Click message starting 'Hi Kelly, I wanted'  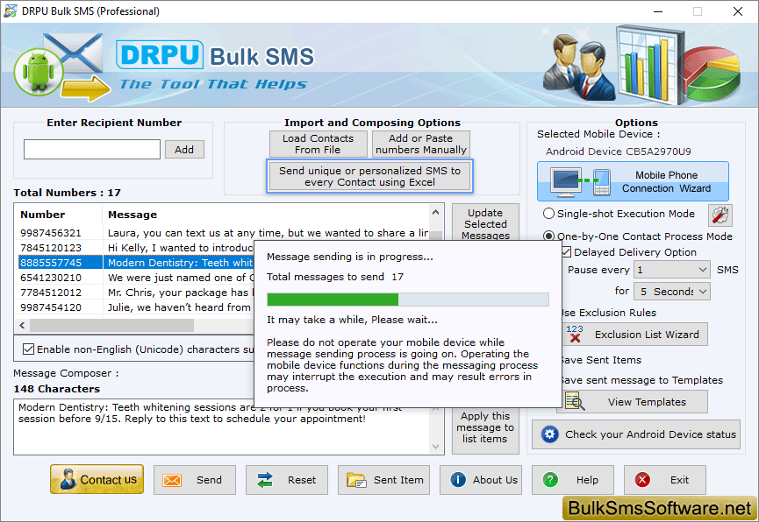point(180,248)
